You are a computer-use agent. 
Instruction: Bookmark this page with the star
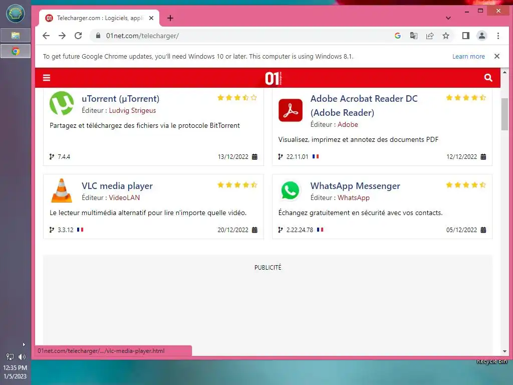[x=445, y=36]
